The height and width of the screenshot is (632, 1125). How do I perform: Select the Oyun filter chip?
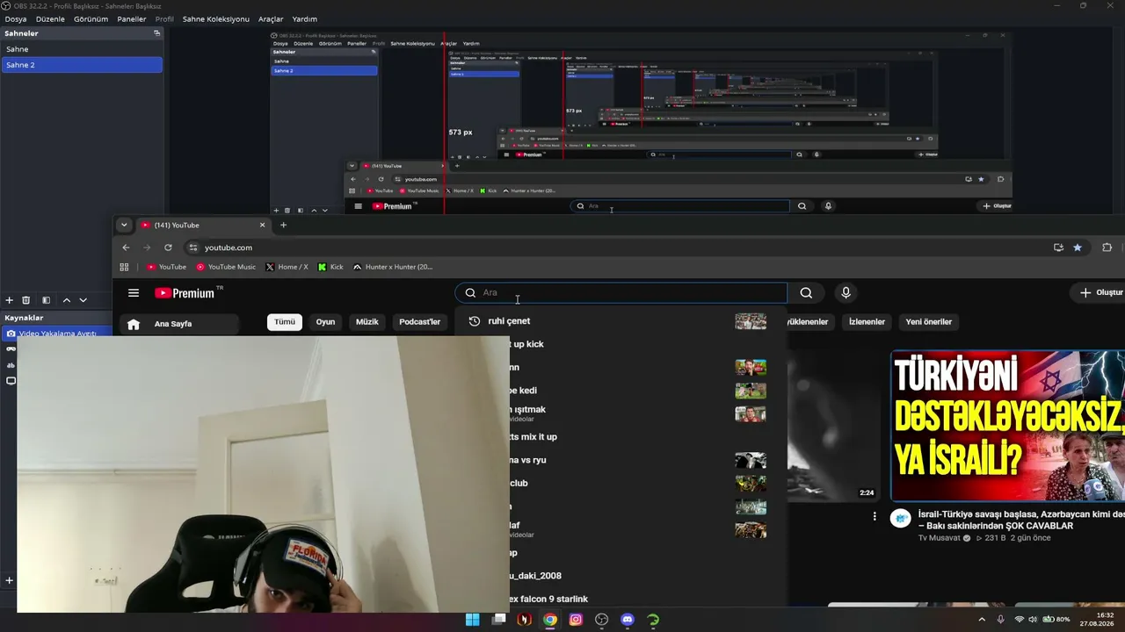coord(325,322)
